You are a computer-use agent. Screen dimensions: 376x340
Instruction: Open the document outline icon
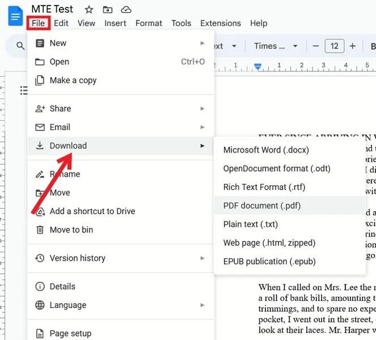coord(24,90)
